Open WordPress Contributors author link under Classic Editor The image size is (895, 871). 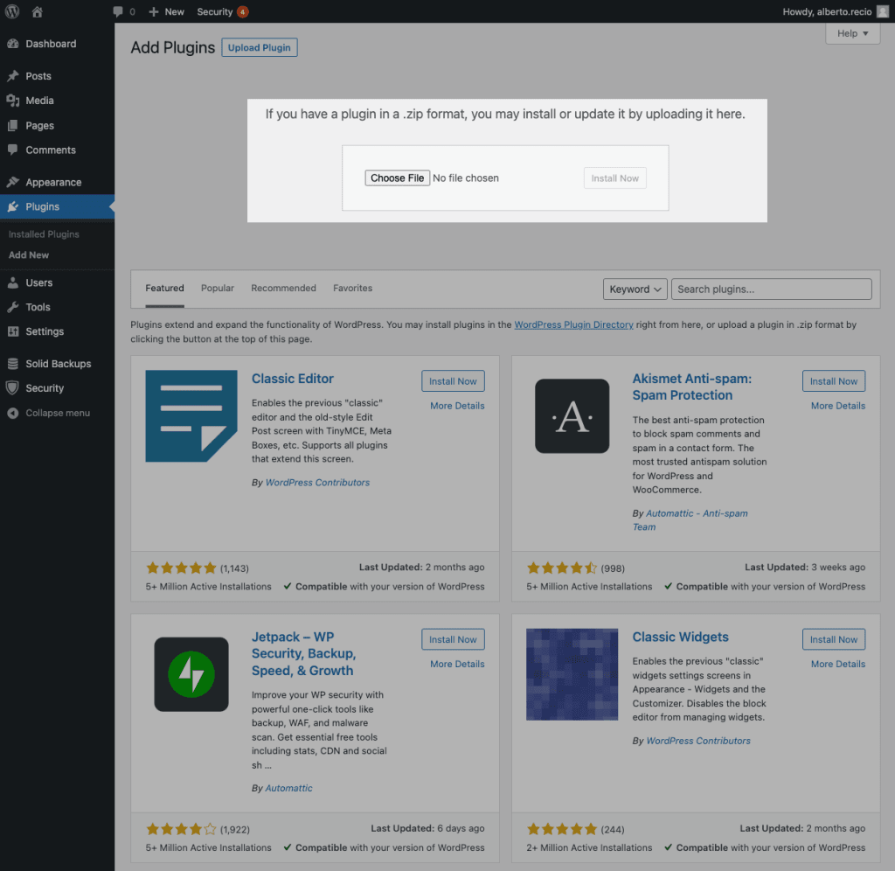317,482
